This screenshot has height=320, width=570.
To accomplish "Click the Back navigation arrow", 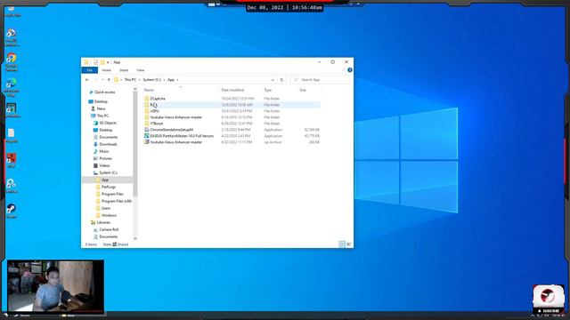I will click(87, 79).
